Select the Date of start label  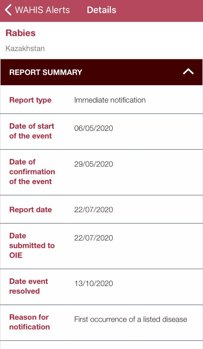coord(32,131)
